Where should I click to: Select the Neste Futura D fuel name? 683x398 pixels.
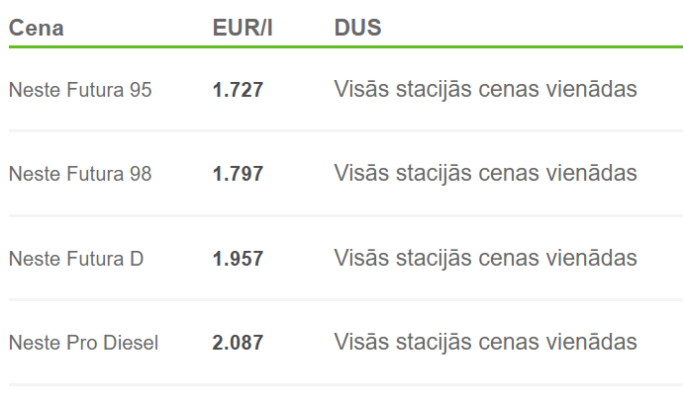pyautogui.click(x=76, y=259)
